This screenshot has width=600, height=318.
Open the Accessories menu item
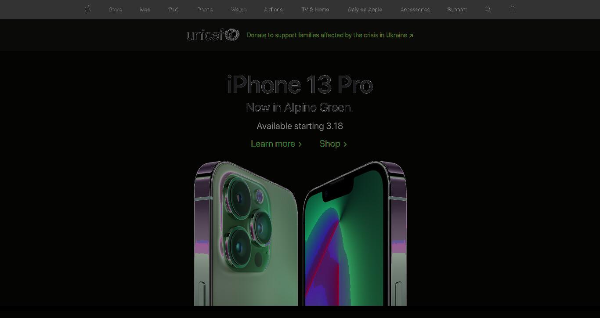point(415,10)
